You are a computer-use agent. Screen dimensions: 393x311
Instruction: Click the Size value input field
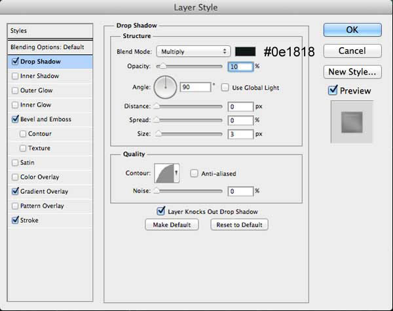(x=240, y=134)
